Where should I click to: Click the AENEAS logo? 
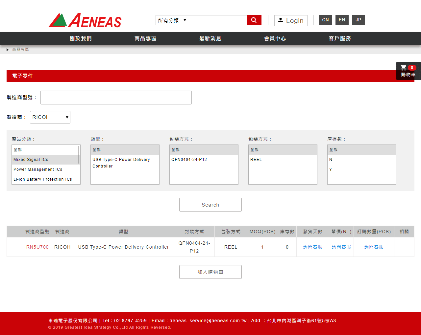point(85,20)
